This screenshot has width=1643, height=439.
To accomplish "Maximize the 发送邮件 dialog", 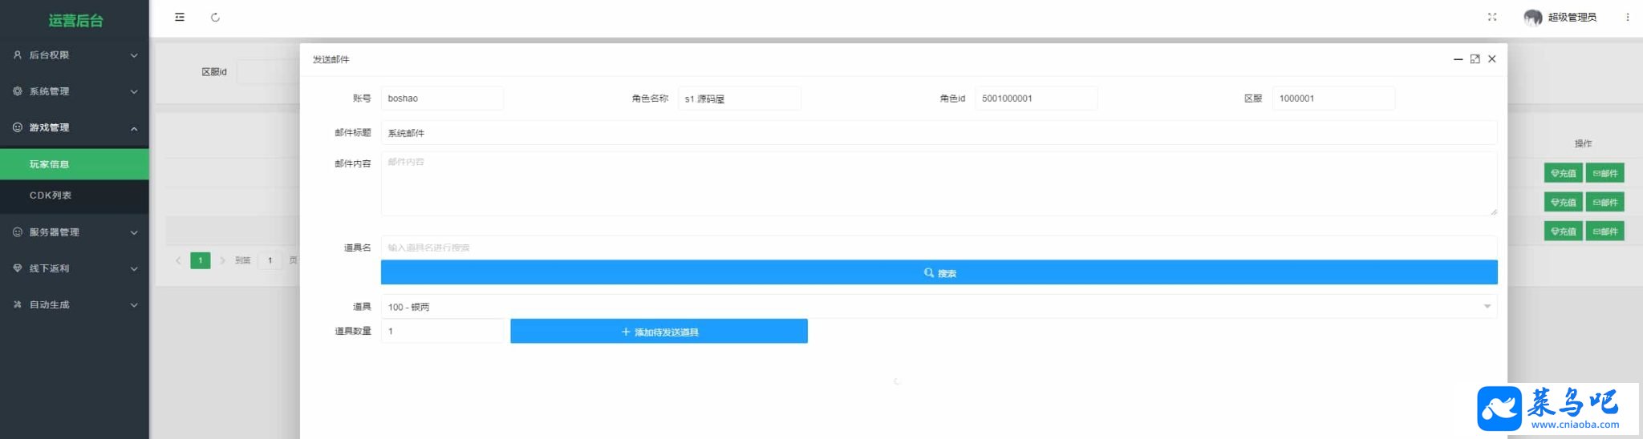I will [1475, 59].
